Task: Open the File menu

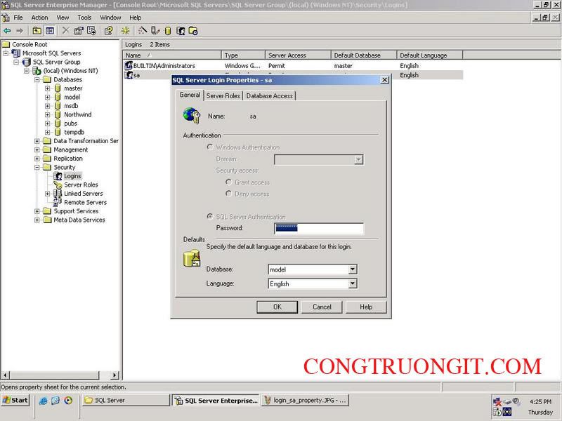Action: point(18,18)
